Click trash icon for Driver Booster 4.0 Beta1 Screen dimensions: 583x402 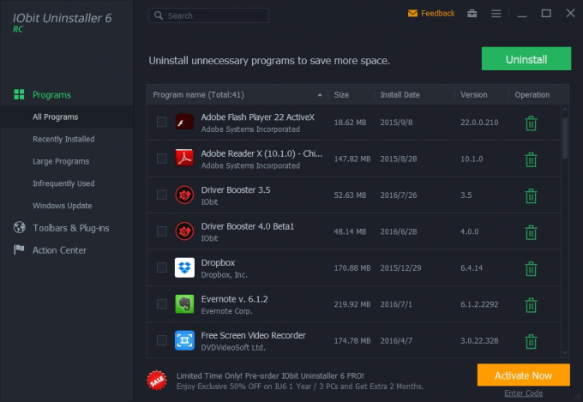pos(531,232)
